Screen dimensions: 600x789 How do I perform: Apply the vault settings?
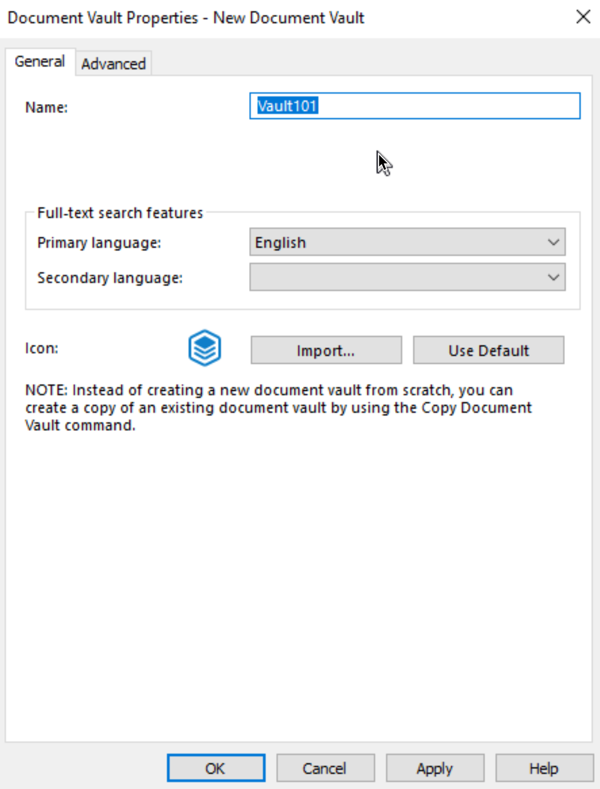[x=435, y=768]
